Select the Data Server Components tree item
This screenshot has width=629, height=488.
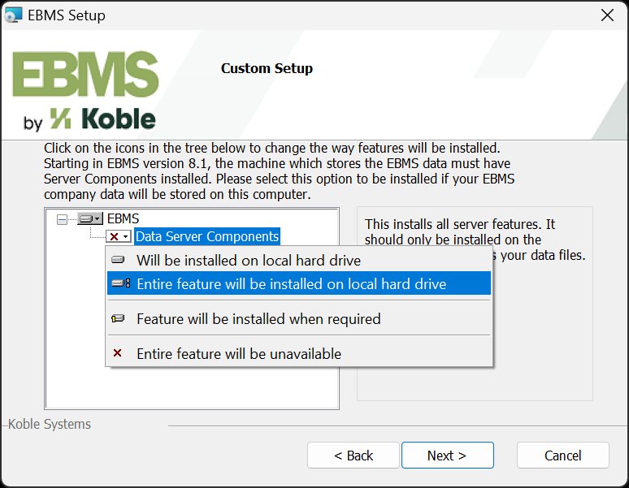207,236
